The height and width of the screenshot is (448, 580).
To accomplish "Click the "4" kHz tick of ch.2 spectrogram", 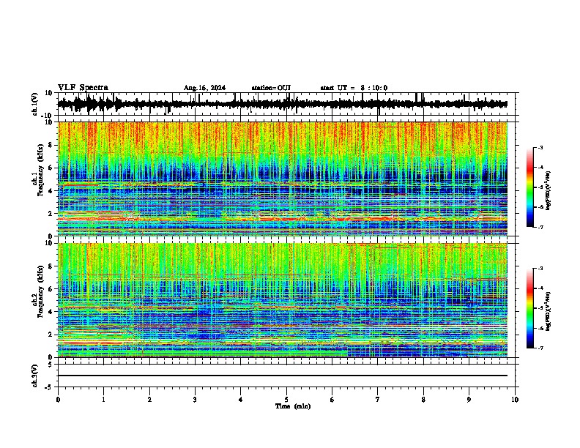I will 51,312.
